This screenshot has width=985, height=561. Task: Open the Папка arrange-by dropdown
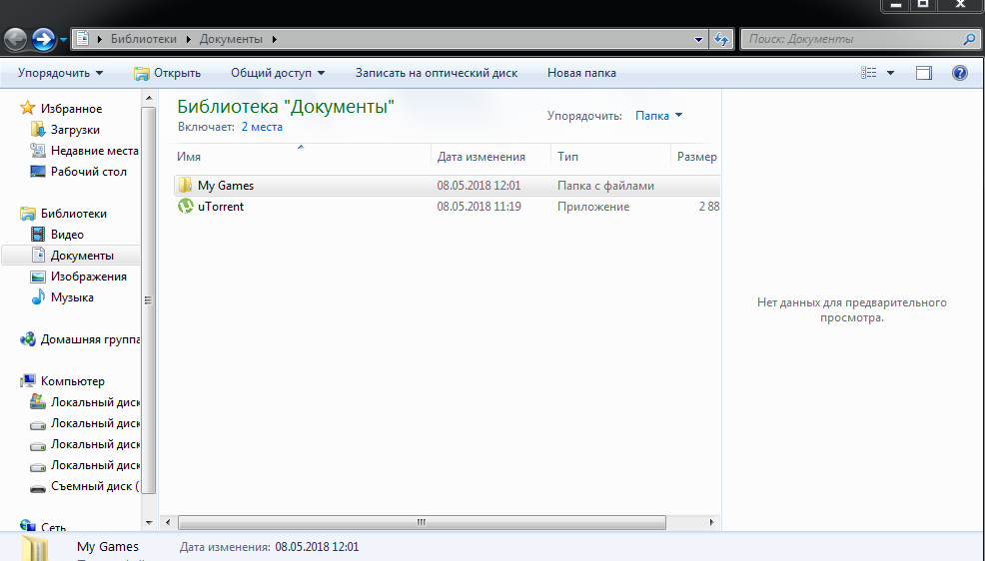658,116
